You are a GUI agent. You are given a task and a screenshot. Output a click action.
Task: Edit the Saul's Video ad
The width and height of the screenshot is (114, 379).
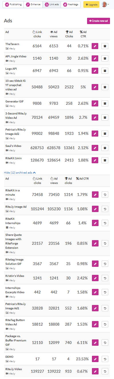coord(95,148)
